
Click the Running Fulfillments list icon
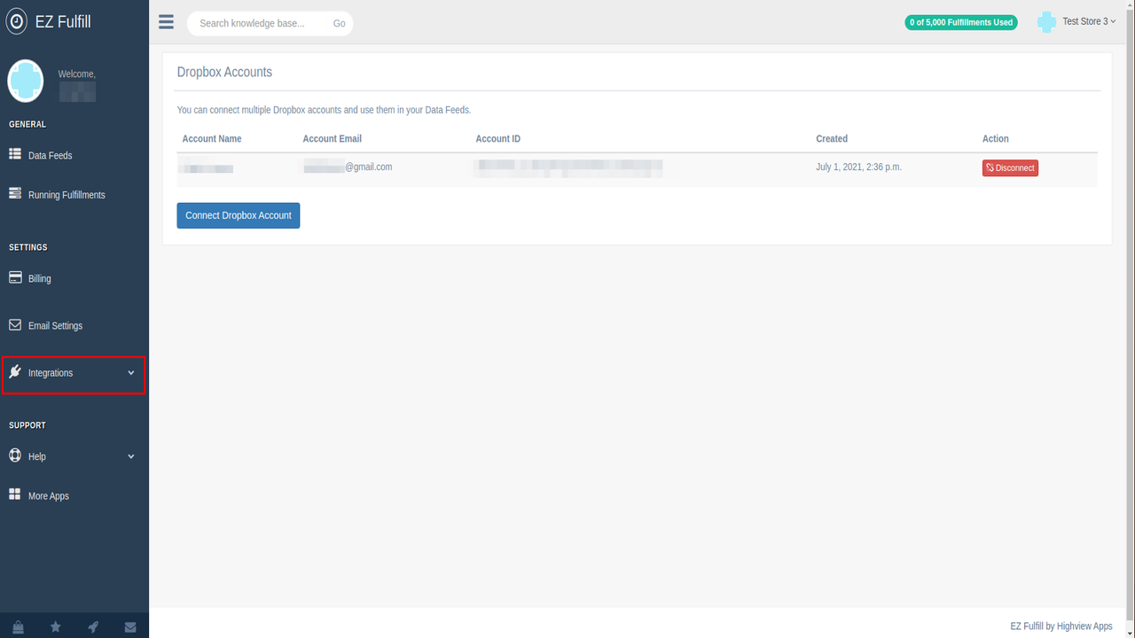click(x=14, y=193)
